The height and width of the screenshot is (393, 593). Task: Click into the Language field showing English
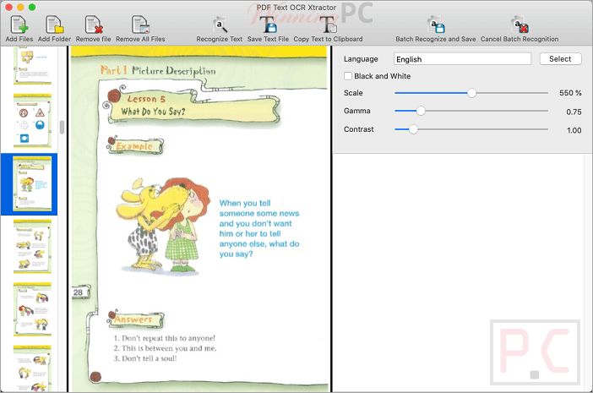[462, 59]
